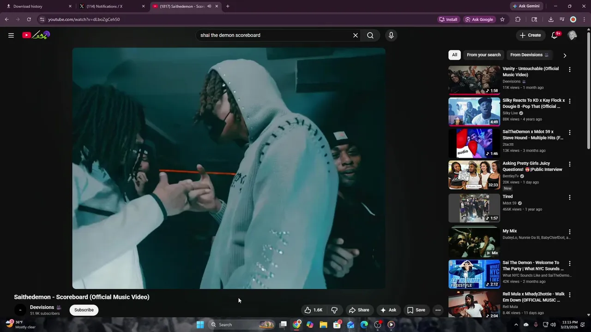This screenshot has height=332, width=591.
Task: Go back to the previous page
Action: [x=6, y=19]
